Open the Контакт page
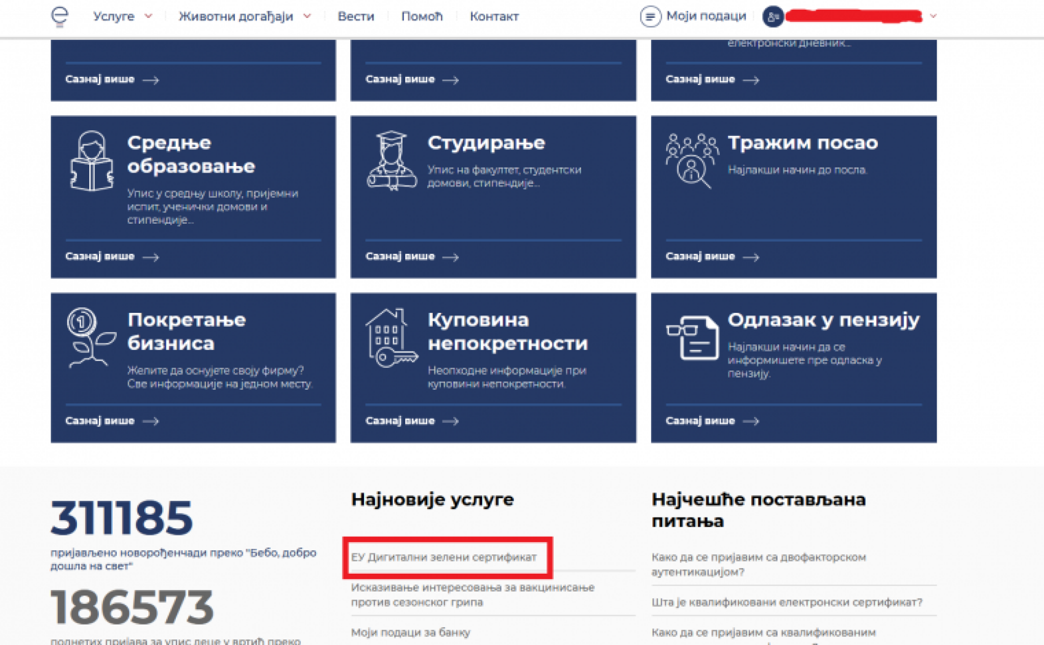 click(x=494, y=16)
